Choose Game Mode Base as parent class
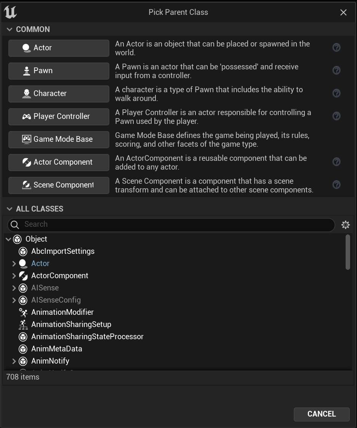The height and width of the screenshot is (428, 357). coord(59,139)
